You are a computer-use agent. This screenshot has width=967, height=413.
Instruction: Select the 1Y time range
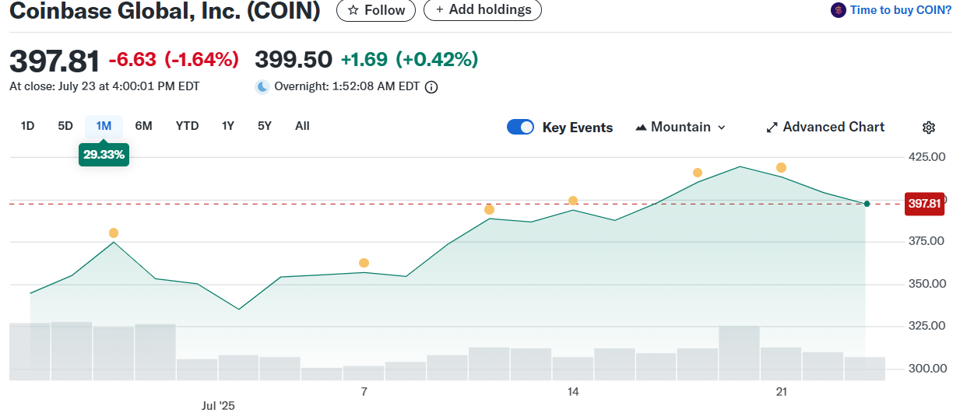tap(227, 126)
